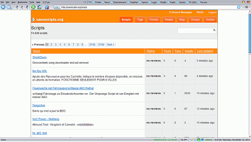Go back with the blue Back arrow
Image resolution: width=251 pixels, height=142 pixels.
[x=3, y=7]
